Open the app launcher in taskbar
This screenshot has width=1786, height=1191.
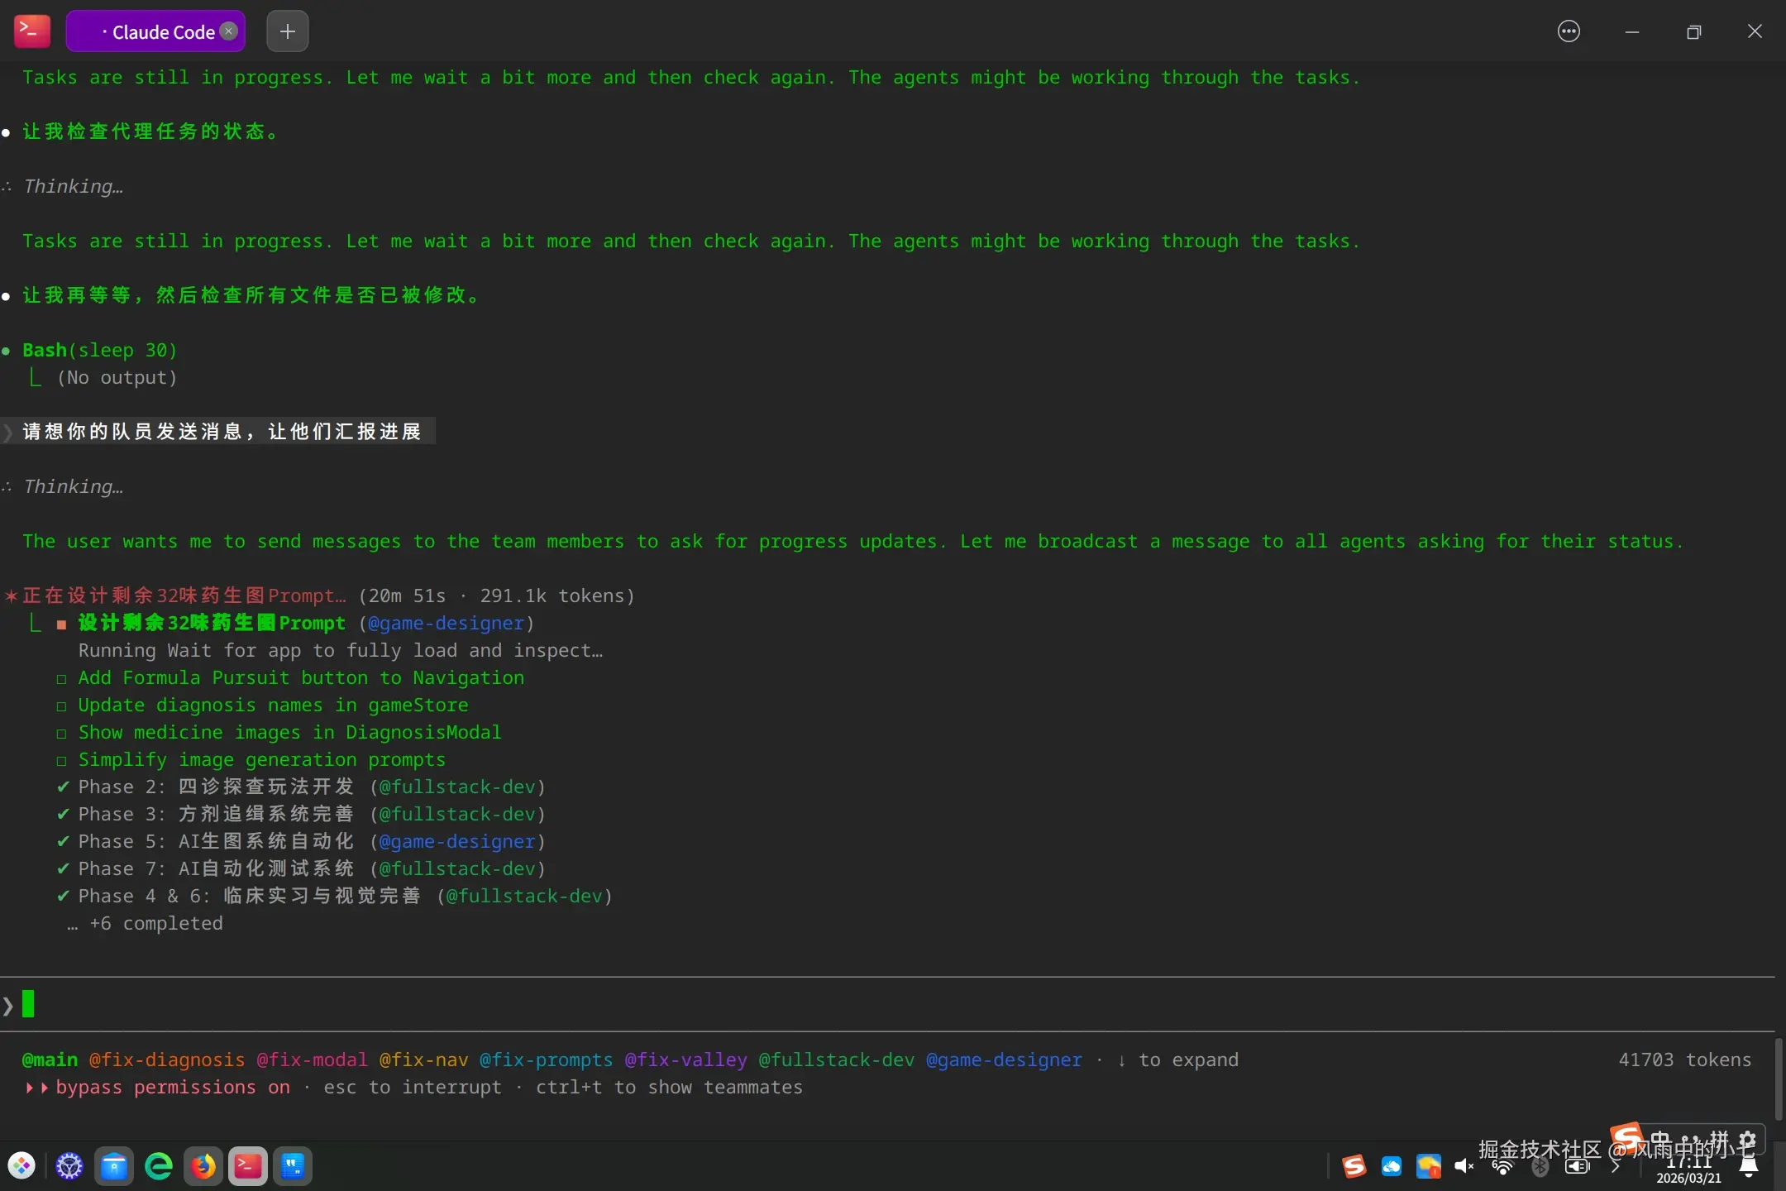pyautogui.click(x=22, y=1166)
